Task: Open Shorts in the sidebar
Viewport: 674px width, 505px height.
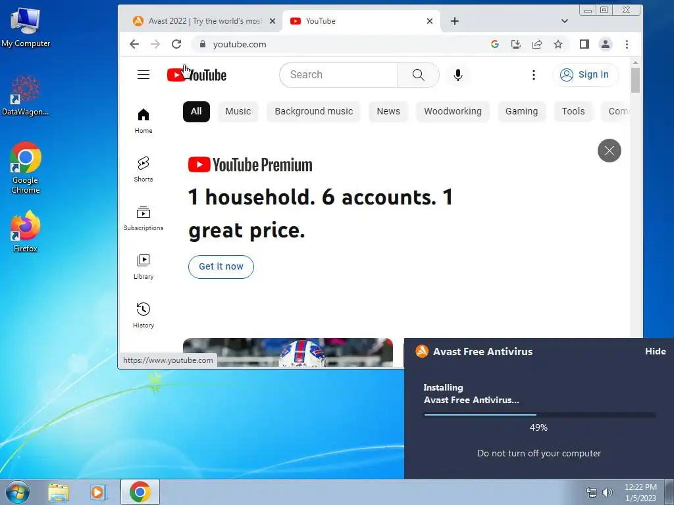Action: point(143,169)
